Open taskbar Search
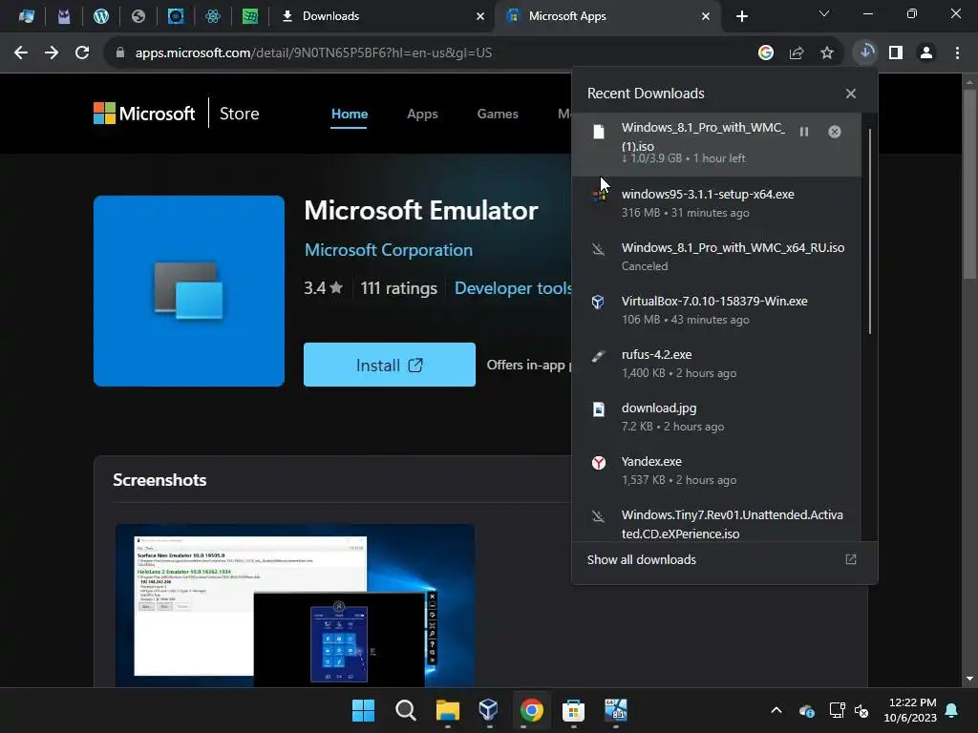Image resolution: width=978 pixels, height=733 pixels. 405,710
